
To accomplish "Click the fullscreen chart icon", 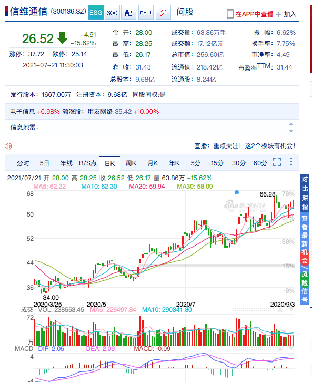I will [277, 162].
